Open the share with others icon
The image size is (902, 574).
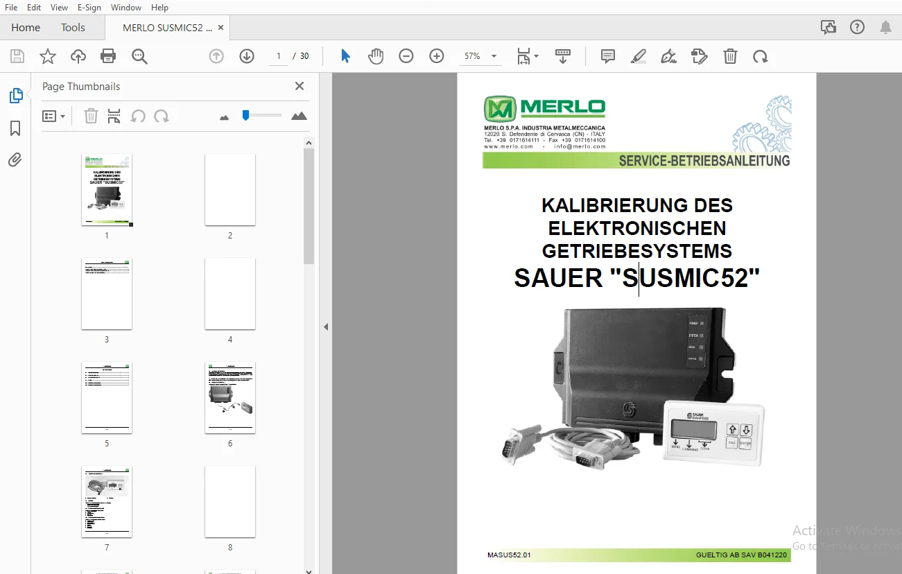click(x=829, y=27)
